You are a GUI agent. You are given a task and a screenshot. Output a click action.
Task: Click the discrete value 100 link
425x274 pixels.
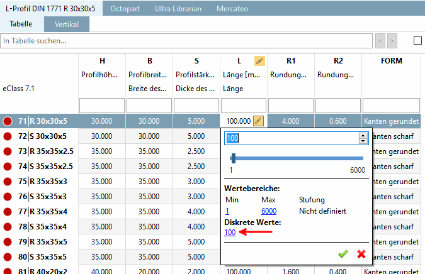pyautogui.click(x=230, y=233)
